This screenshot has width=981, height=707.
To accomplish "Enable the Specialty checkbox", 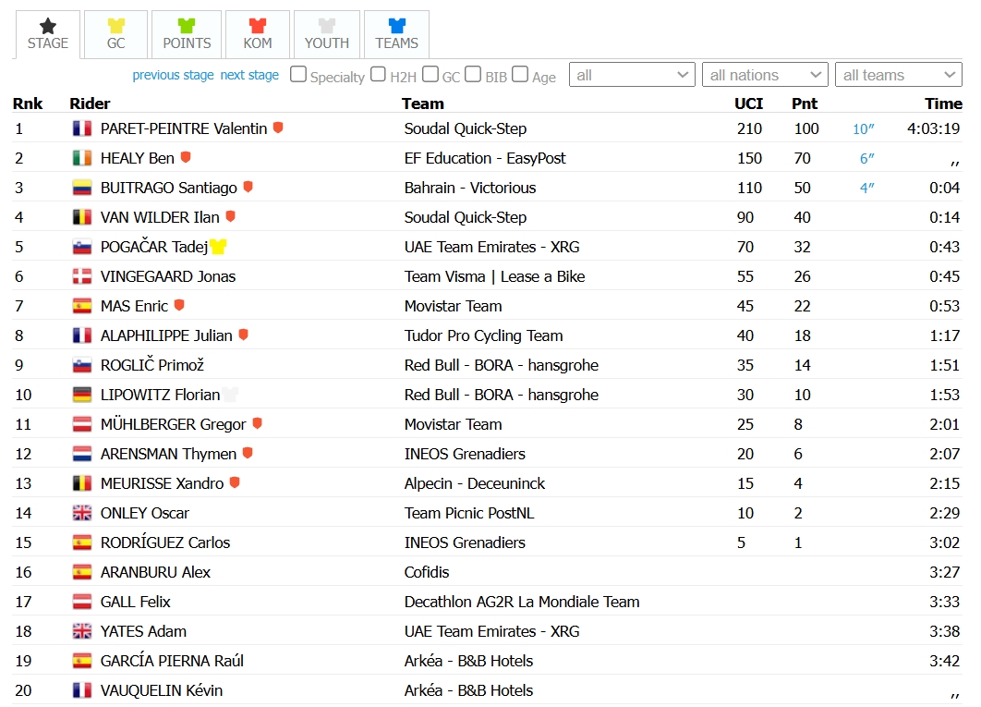I will tap(298, 75).
